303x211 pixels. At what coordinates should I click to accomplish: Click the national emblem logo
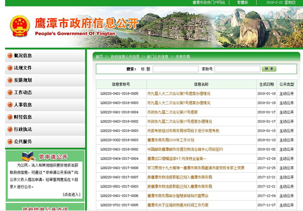pos(20,26)
